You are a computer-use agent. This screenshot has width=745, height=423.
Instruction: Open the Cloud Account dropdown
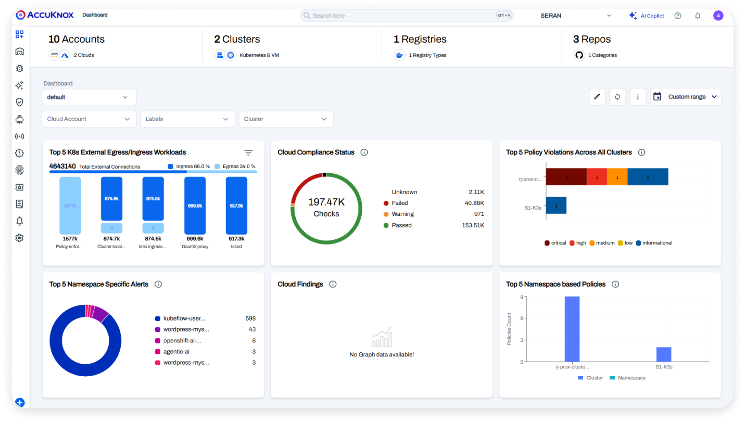89,119
